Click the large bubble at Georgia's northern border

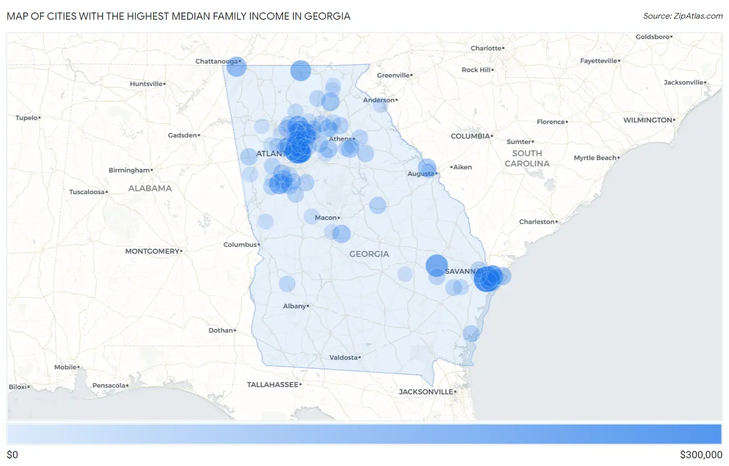pyautogui.click(x=301, y=70)
